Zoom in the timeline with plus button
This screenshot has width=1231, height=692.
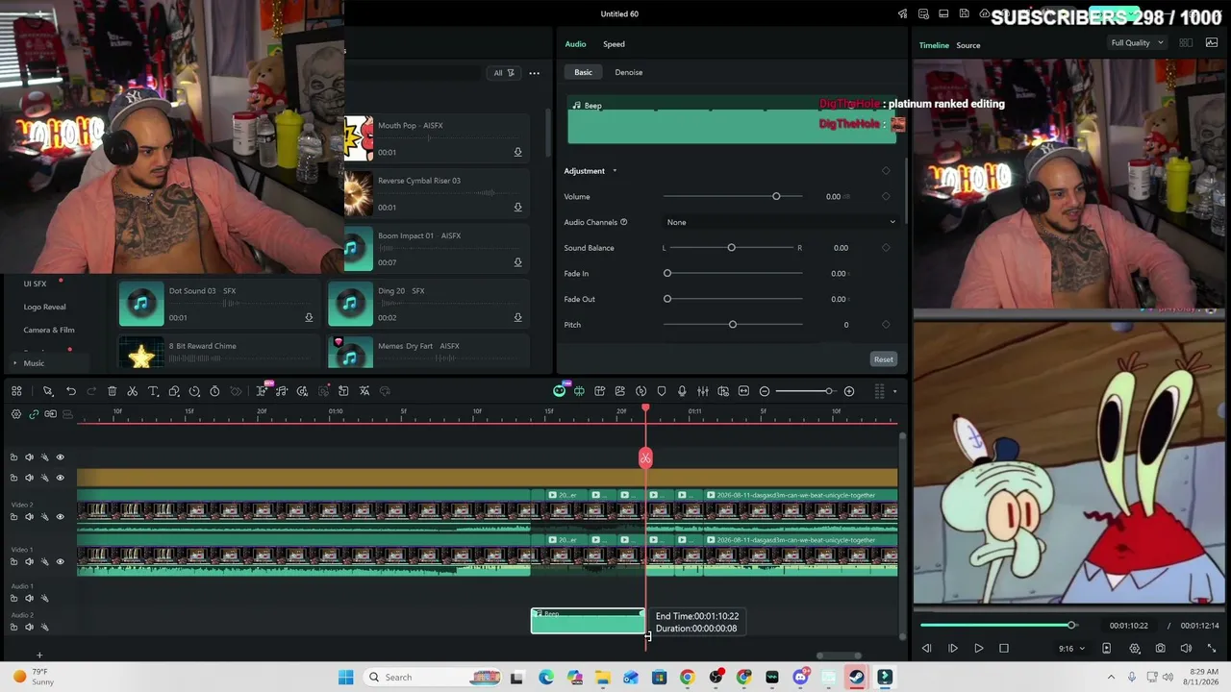849,391
